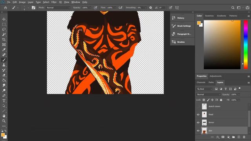Show the sketch token layer

click(198, 107)
